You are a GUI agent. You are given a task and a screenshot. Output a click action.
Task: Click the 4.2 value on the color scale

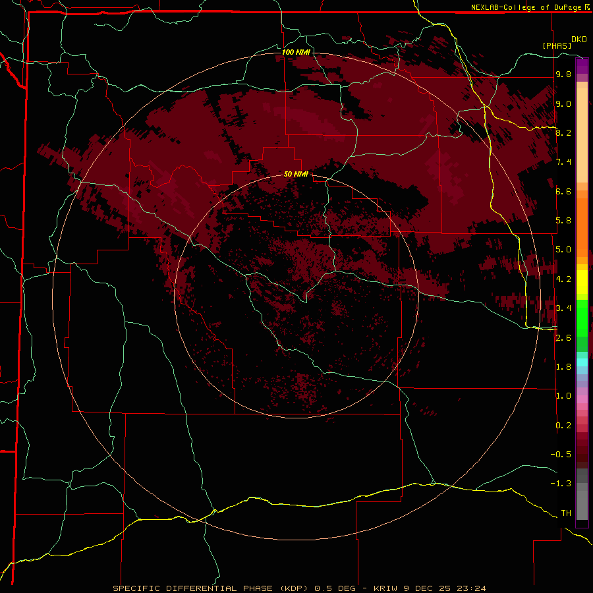pos(563,279)
